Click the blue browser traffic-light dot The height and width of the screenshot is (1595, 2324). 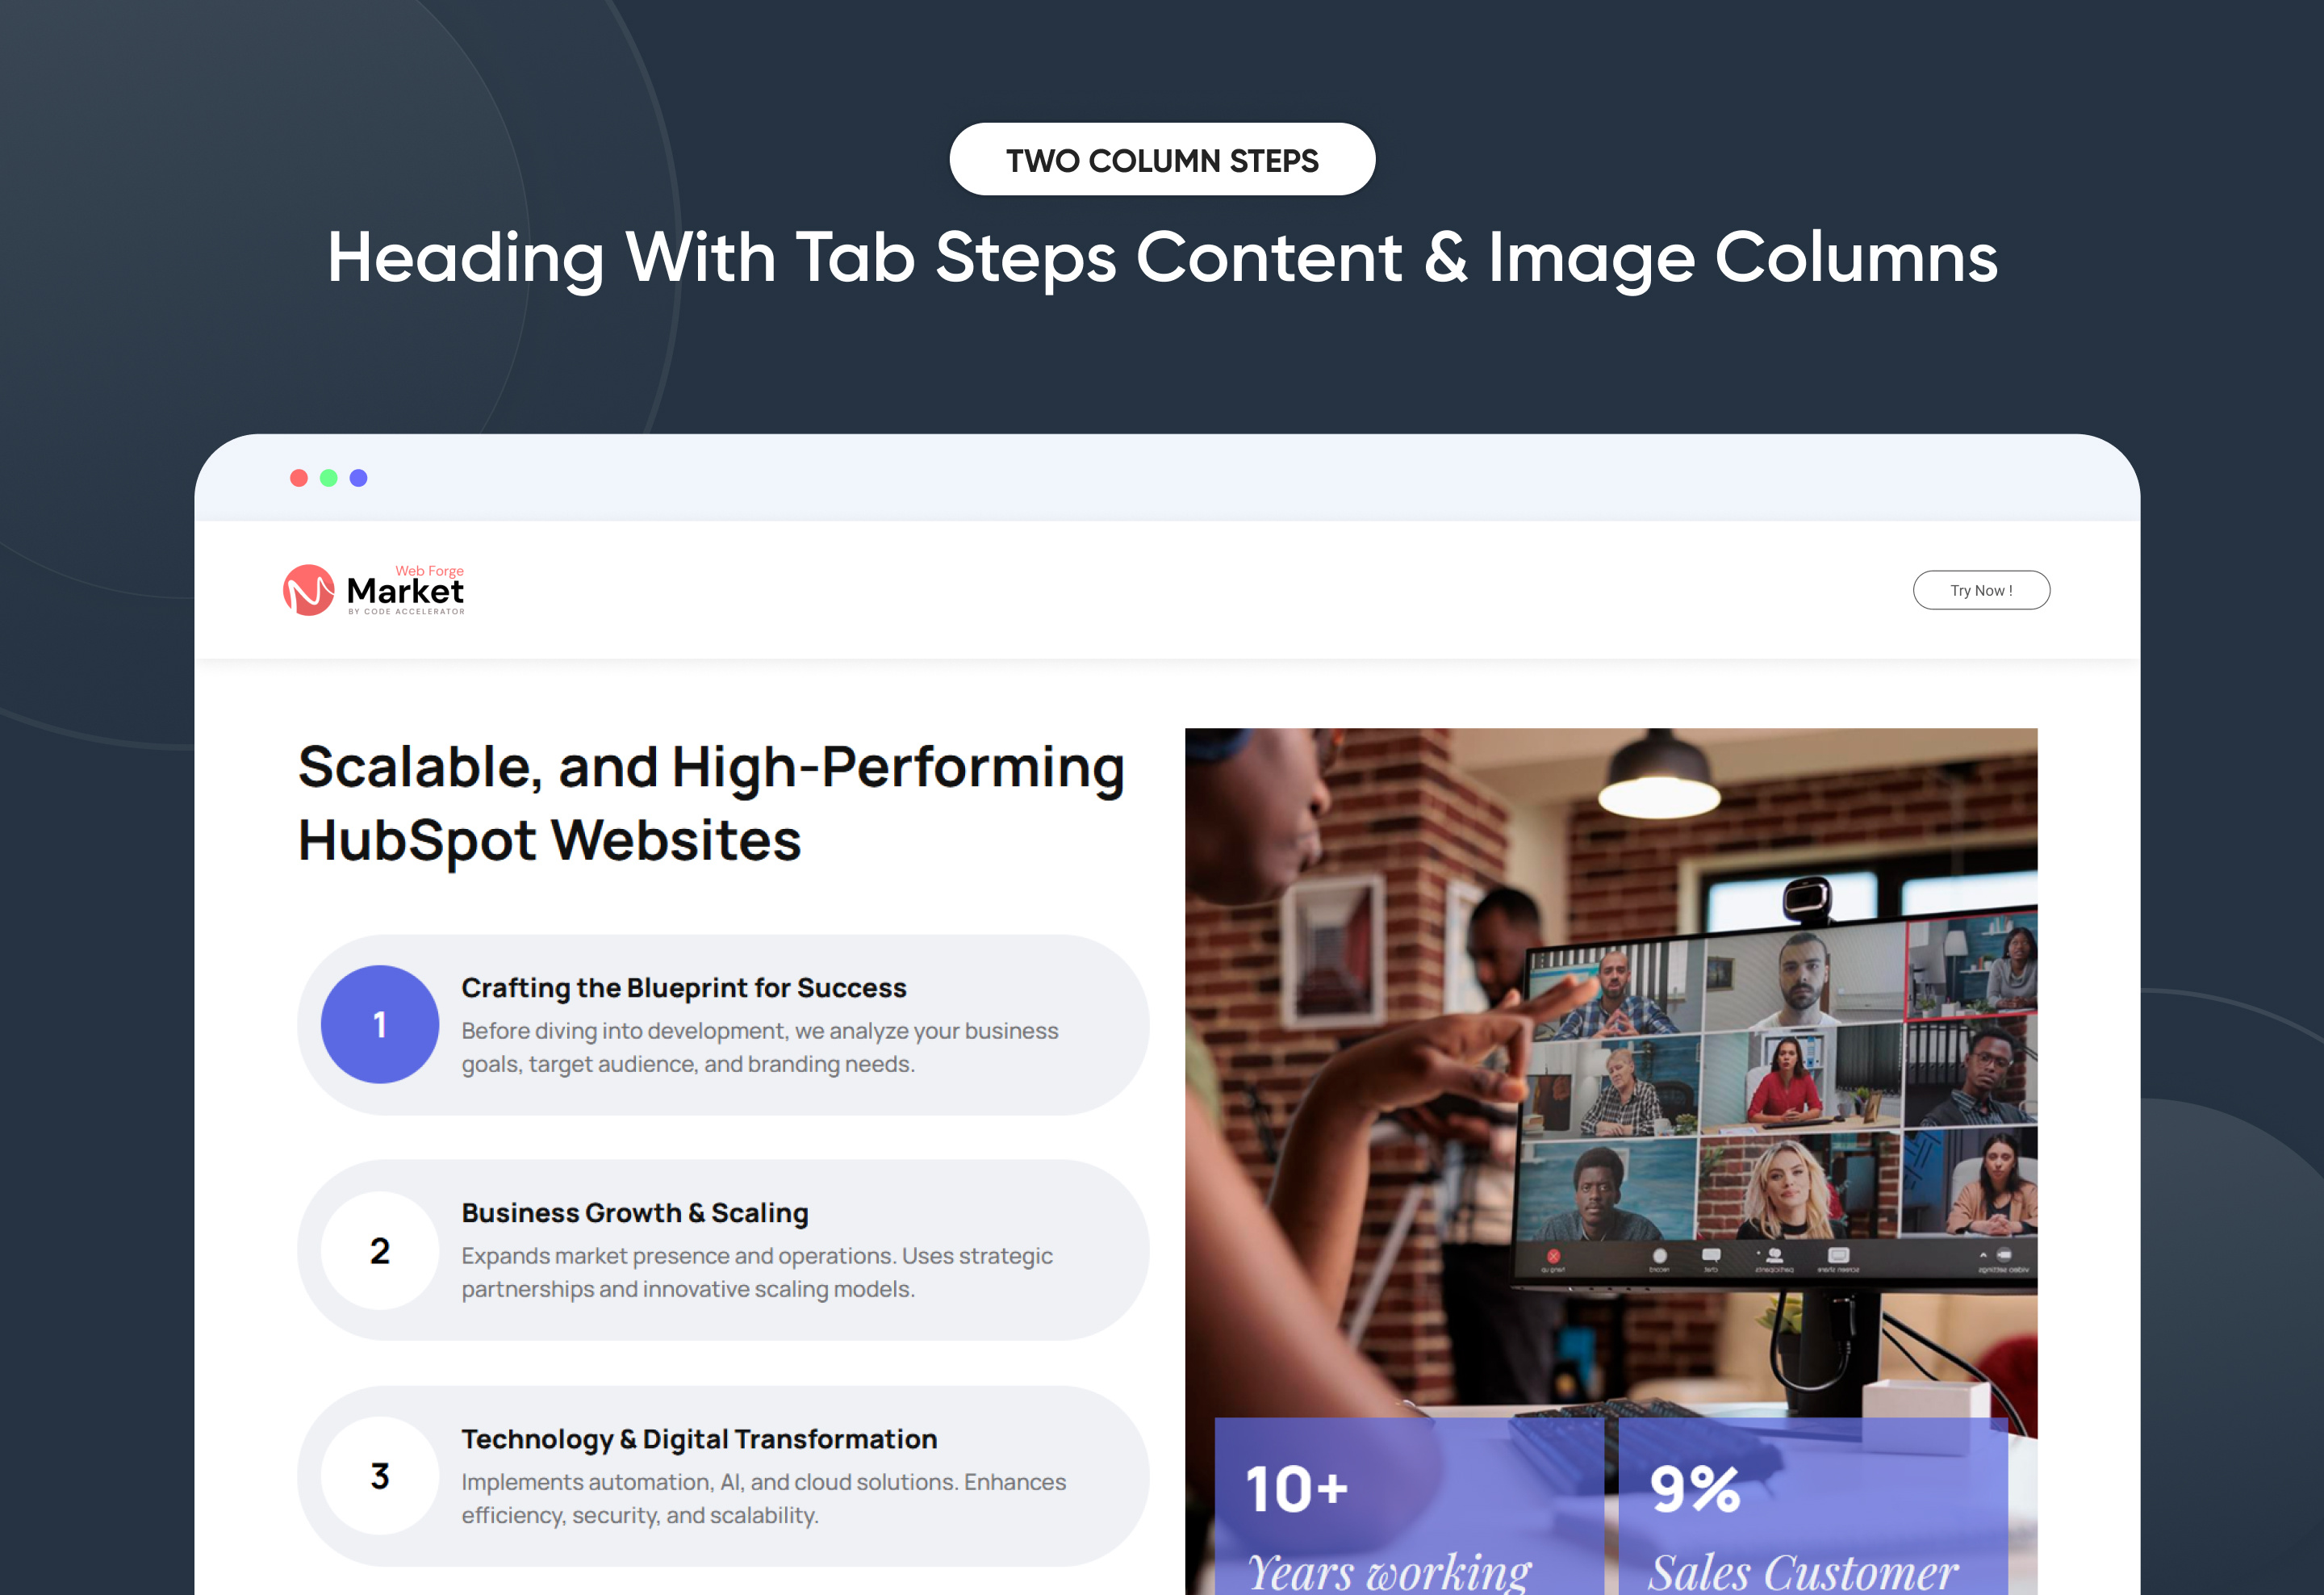click(x=358, y=477)
